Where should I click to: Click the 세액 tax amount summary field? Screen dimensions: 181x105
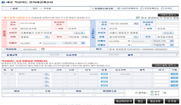(160, 55)
